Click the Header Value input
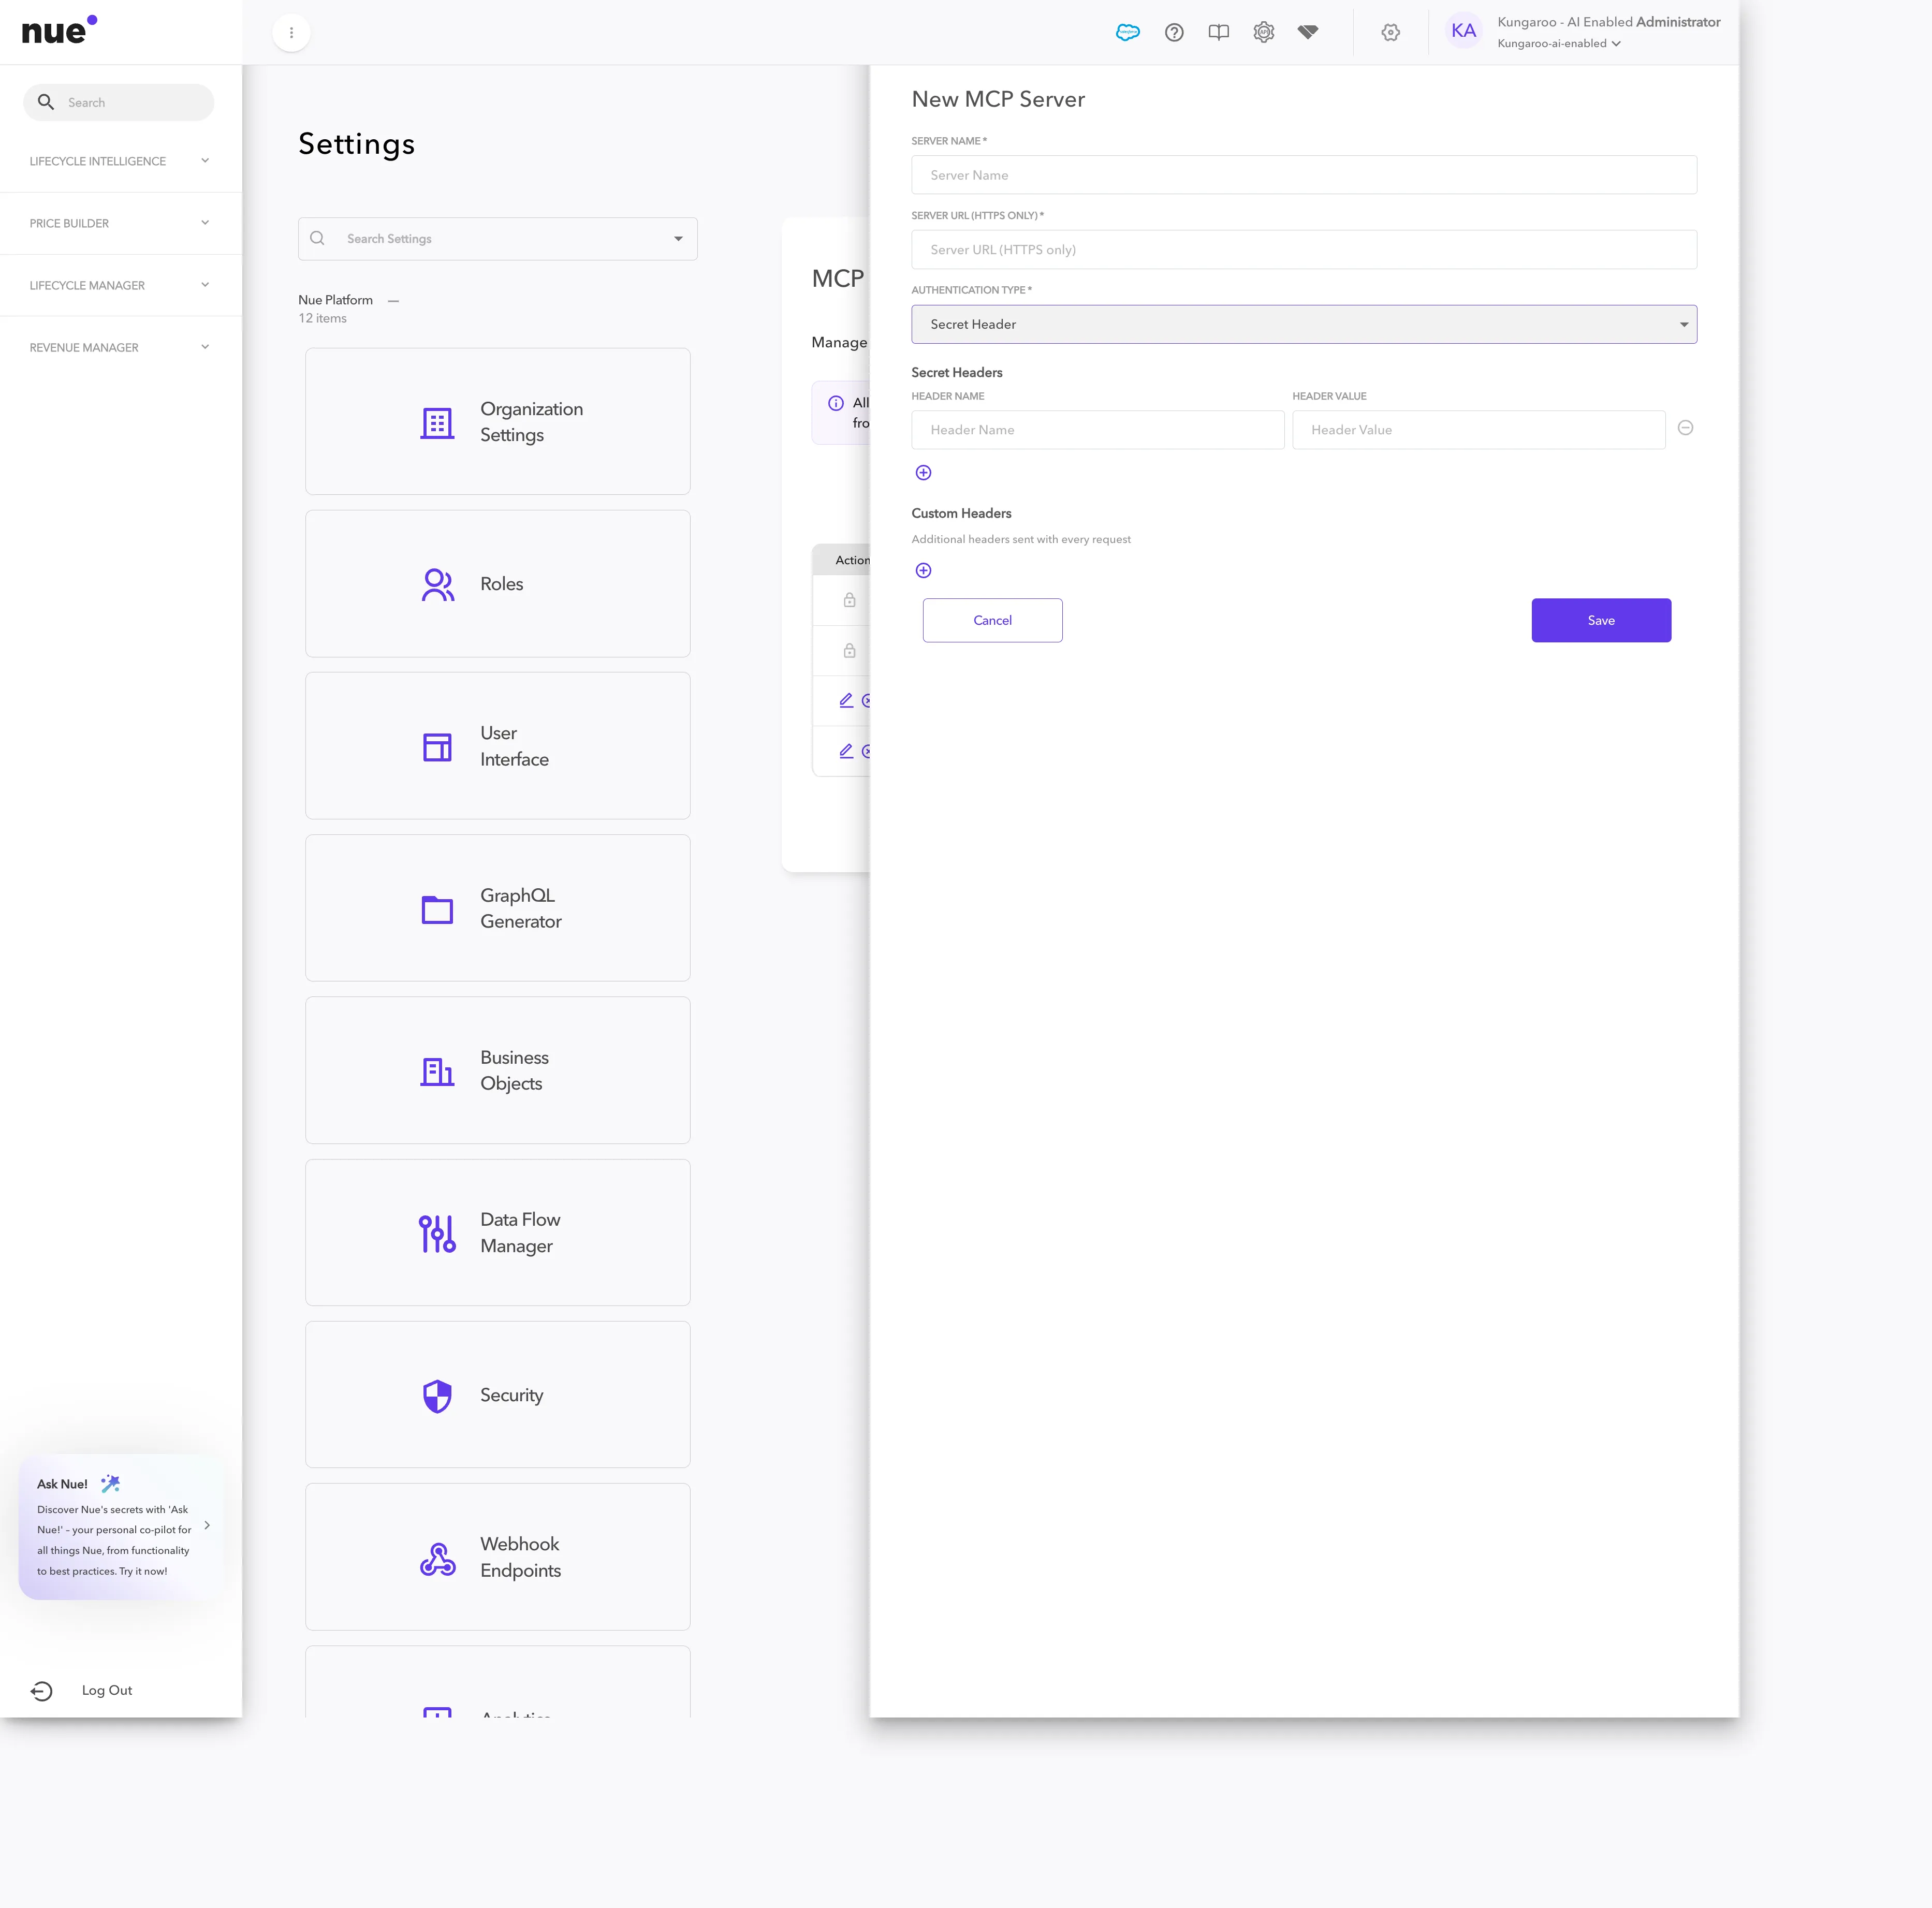 (1478, 429)
